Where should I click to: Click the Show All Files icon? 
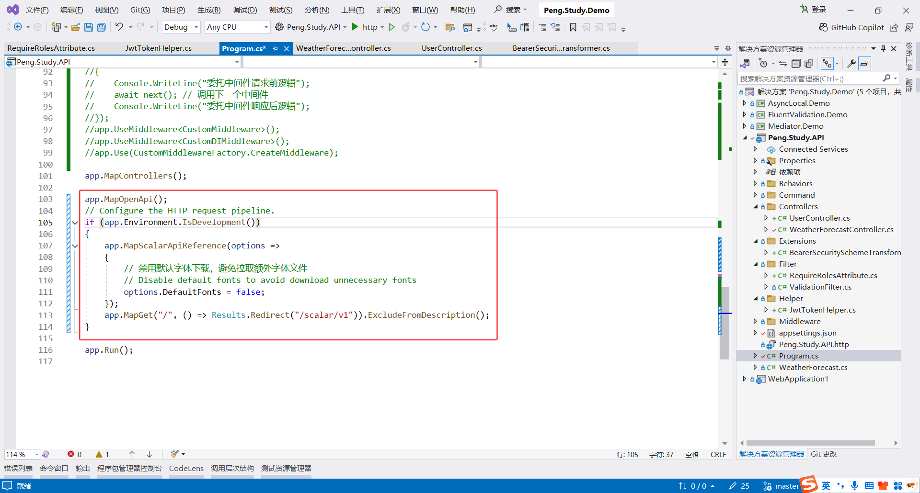tap(809, 64)
